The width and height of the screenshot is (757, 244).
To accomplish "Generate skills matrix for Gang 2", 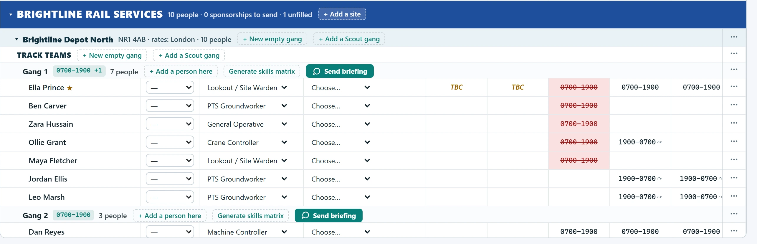I will tap(250, 216).
